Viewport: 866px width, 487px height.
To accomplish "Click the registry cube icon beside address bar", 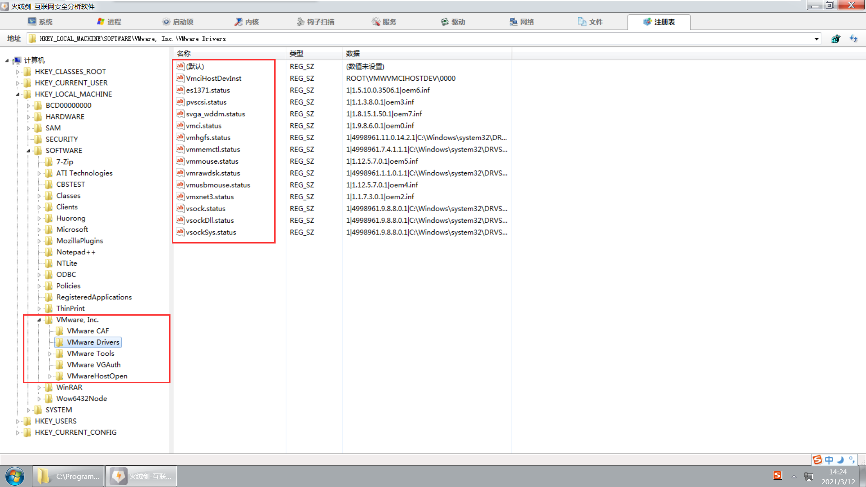I will click(x=835, y=39).
